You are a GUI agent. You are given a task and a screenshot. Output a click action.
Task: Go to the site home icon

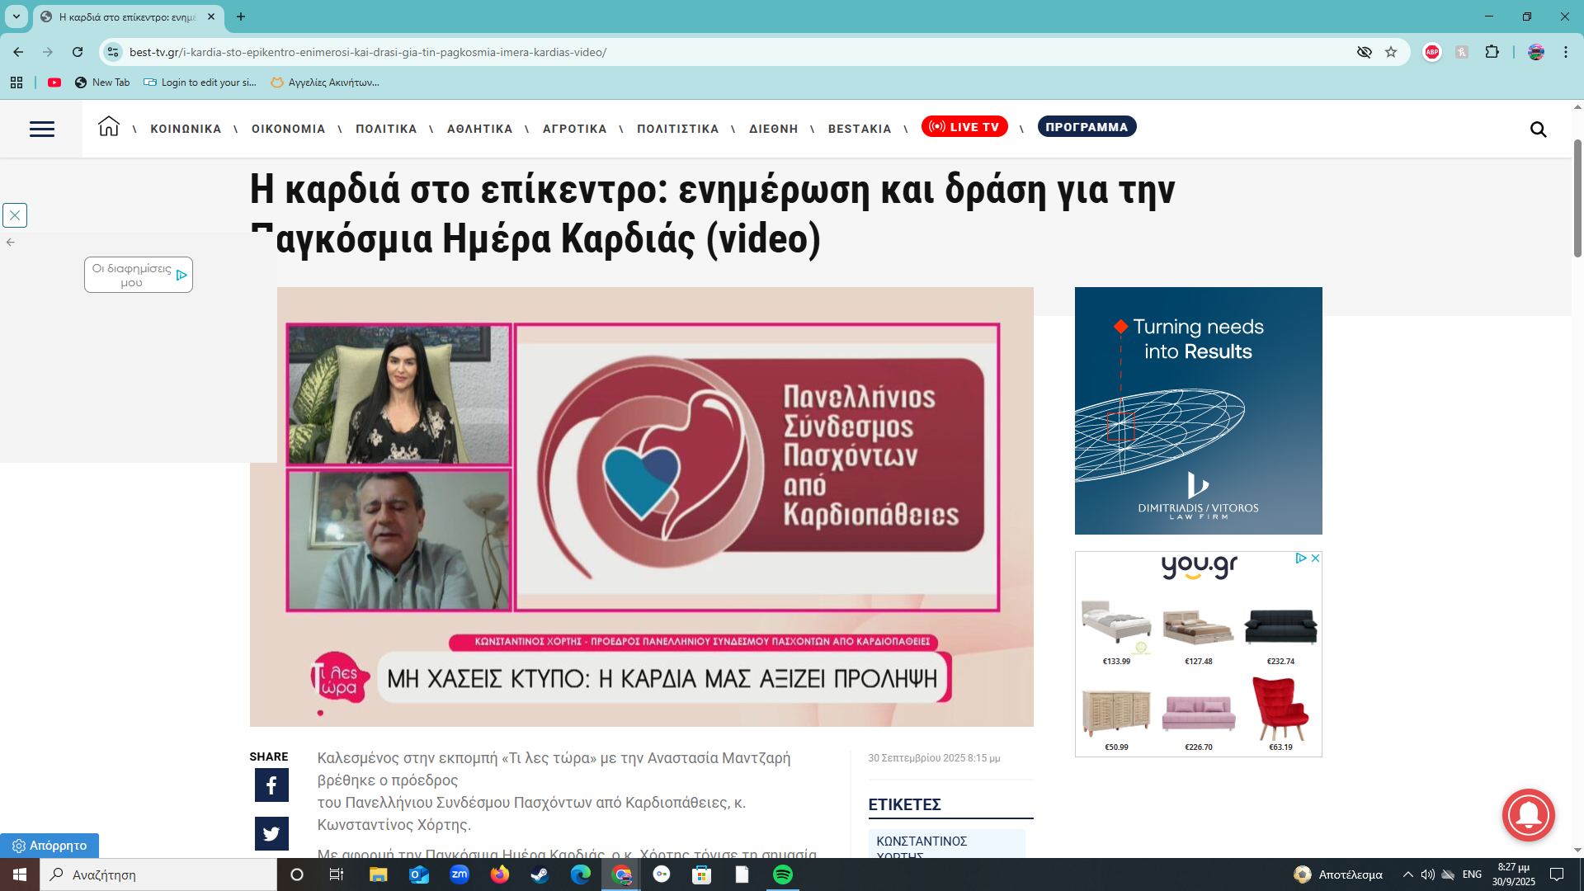coord(108,126)
